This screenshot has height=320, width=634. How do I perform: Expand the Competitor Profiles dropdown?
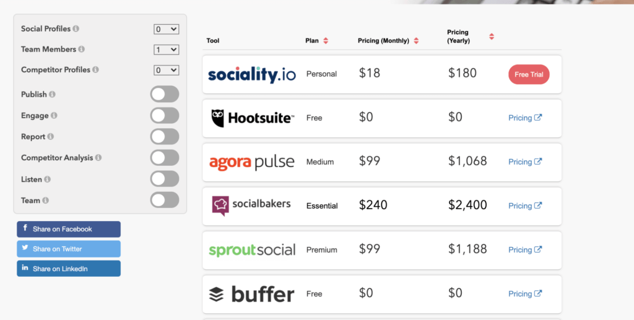pos(166,71)
